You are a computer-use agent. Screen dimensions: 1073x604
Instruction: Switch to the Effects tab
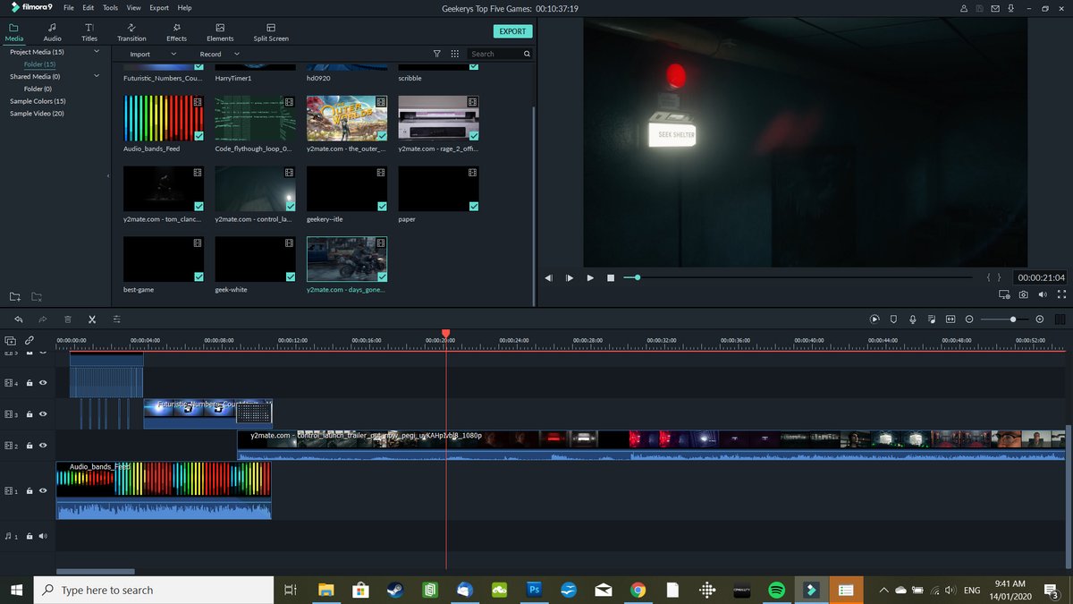[x=176, y=32]
